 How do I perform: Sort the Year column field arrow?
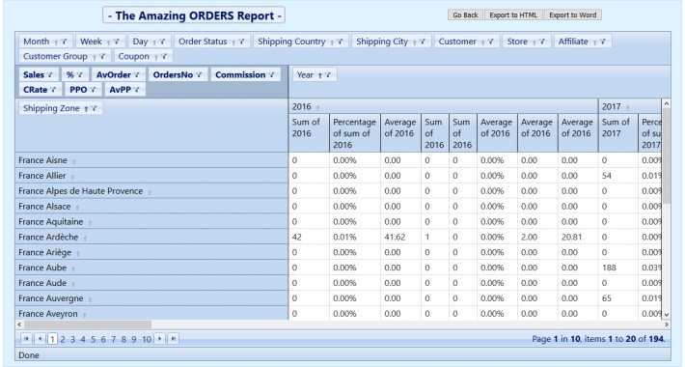[319, 75]
